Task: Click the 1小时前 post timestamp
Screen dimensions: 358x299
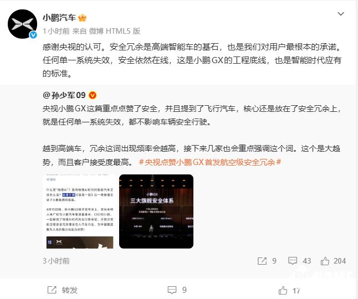Action: click(x=56, y=31)
